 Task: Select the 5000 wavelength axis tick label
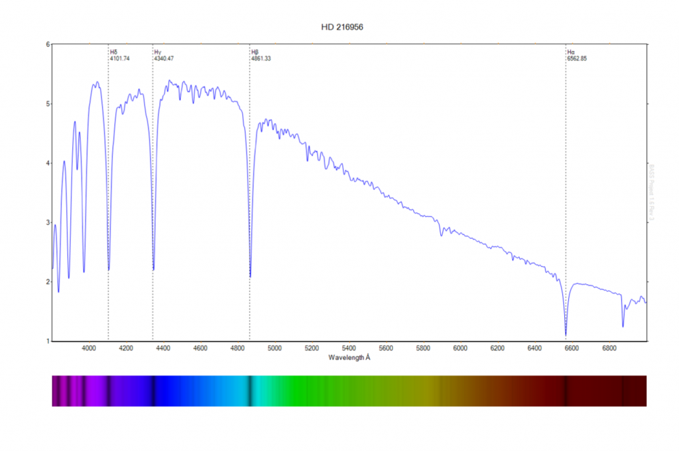pyautogui.click(x=275, y=348)
